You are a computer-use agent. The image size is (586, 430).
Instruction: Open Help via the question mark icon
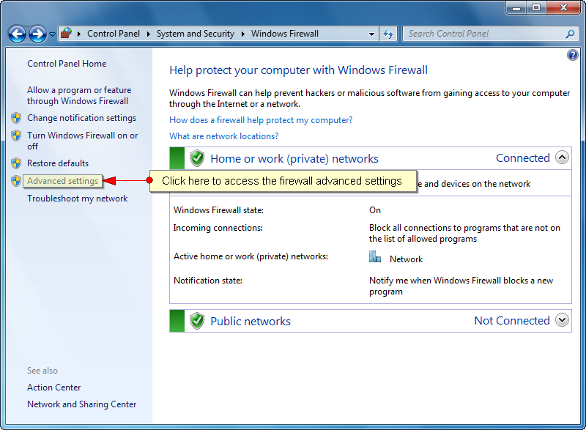(572, 55)
